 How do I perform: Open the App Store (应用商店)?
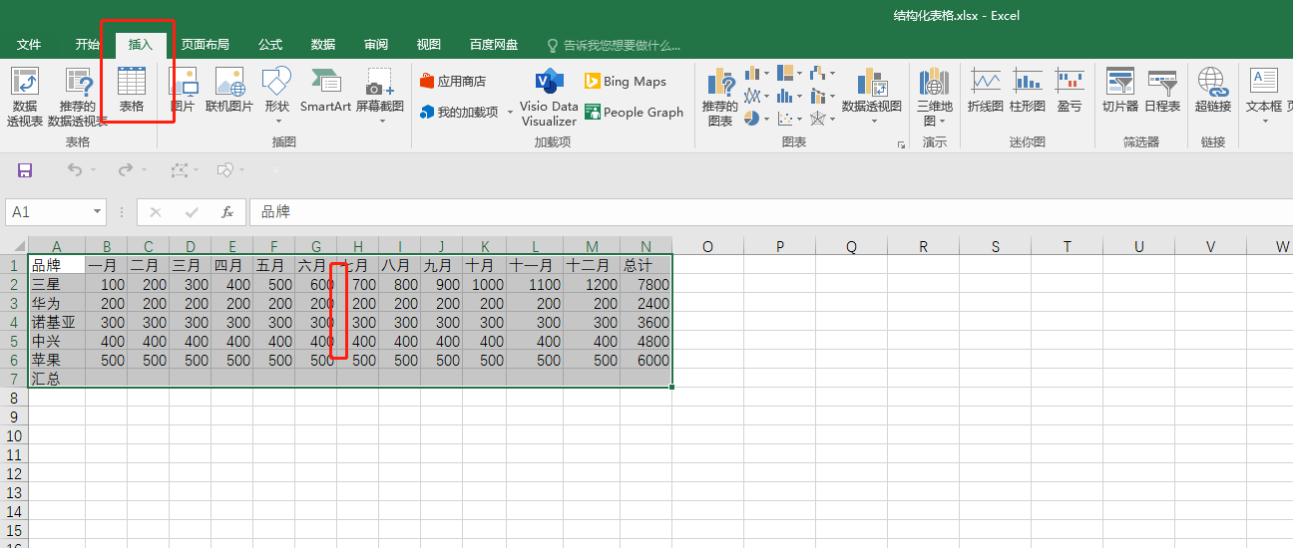tap(454, 81)
